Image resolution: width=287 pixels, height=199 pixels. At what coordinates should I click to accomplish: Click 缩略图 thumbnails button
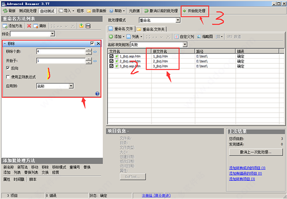(x=205, y=37)
